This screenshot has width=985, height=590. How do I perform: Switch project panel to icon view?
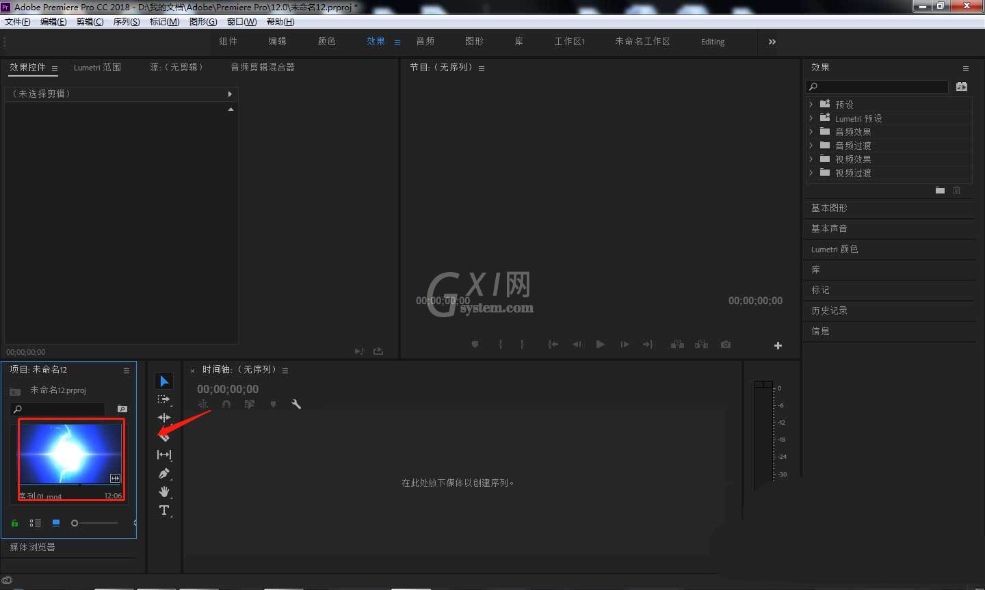[x=56, y=523]
